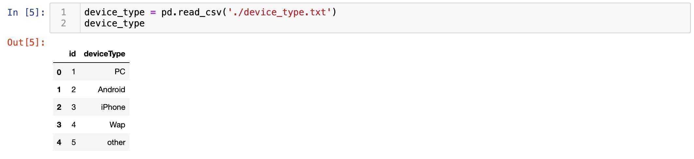Select row index 0 label
694x159 pixels.
click(59, 72)
